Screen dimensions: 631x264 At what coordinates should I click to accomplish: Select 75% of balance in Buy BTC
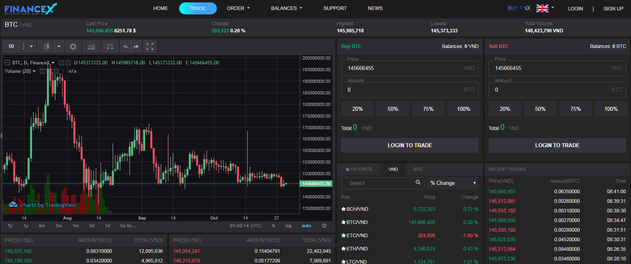tap(428, 109)
